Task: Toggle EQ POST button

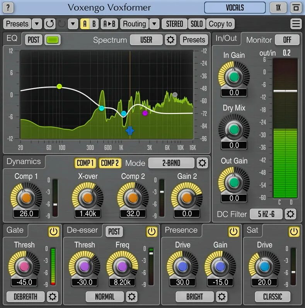Action: click(x=34, y=40)
